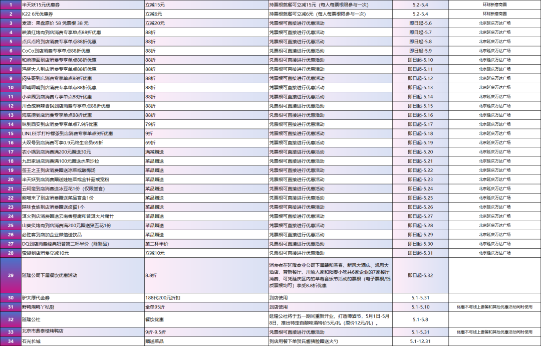The height and width of the screenshot is (346, 541).
Task: Click row number 2 cell
Action: point(10,14)
